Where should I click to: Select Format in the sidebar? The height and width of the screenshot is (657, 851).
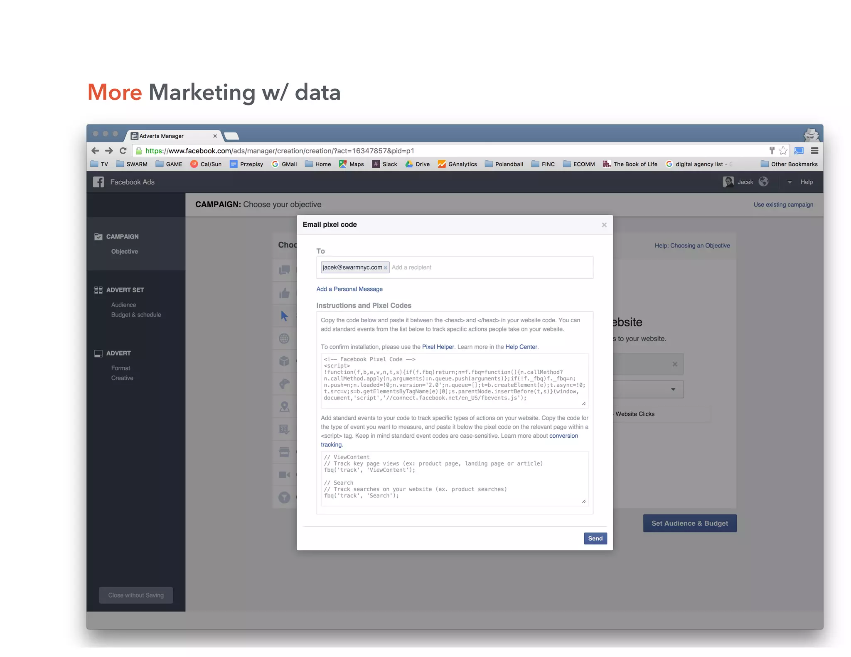[121, 368]
